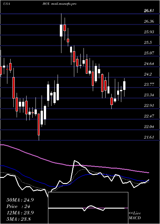Click the 22.47 price label
This screenshot has width=160, height=224.
pyautogui.click(x=149, y=116)
